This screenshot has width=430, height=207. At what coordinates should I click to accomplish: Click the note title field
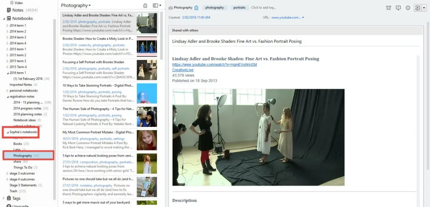click(295, 41)
